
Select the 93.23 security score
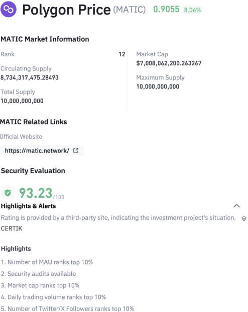point(36,193)
